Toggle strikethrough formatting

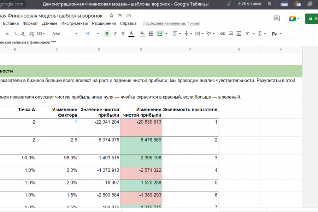(123, 34)
